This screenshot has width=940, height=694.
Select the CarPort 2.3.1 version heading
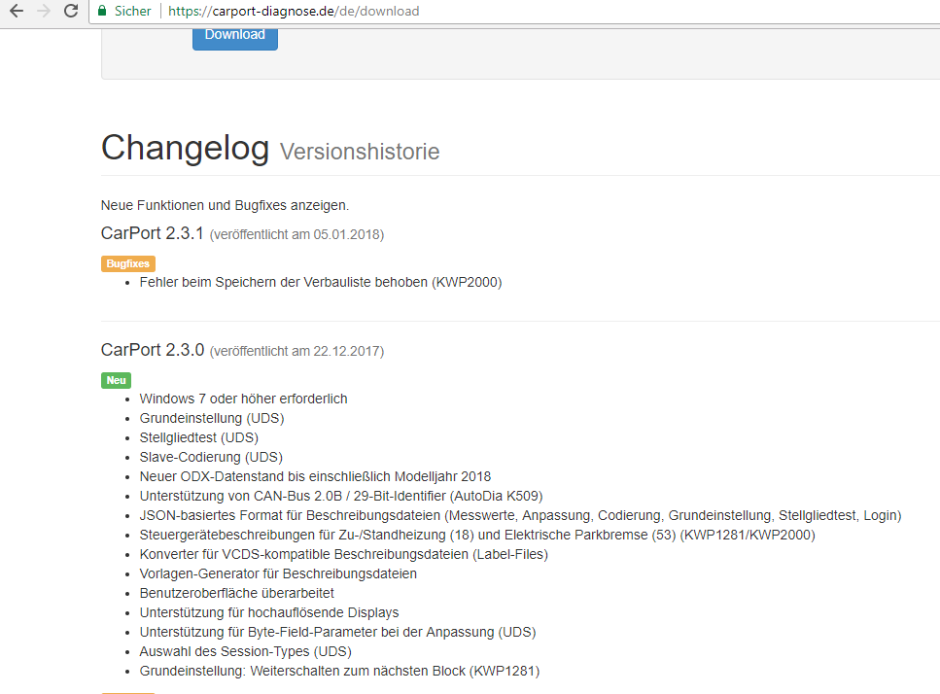[x=152, y=233]
